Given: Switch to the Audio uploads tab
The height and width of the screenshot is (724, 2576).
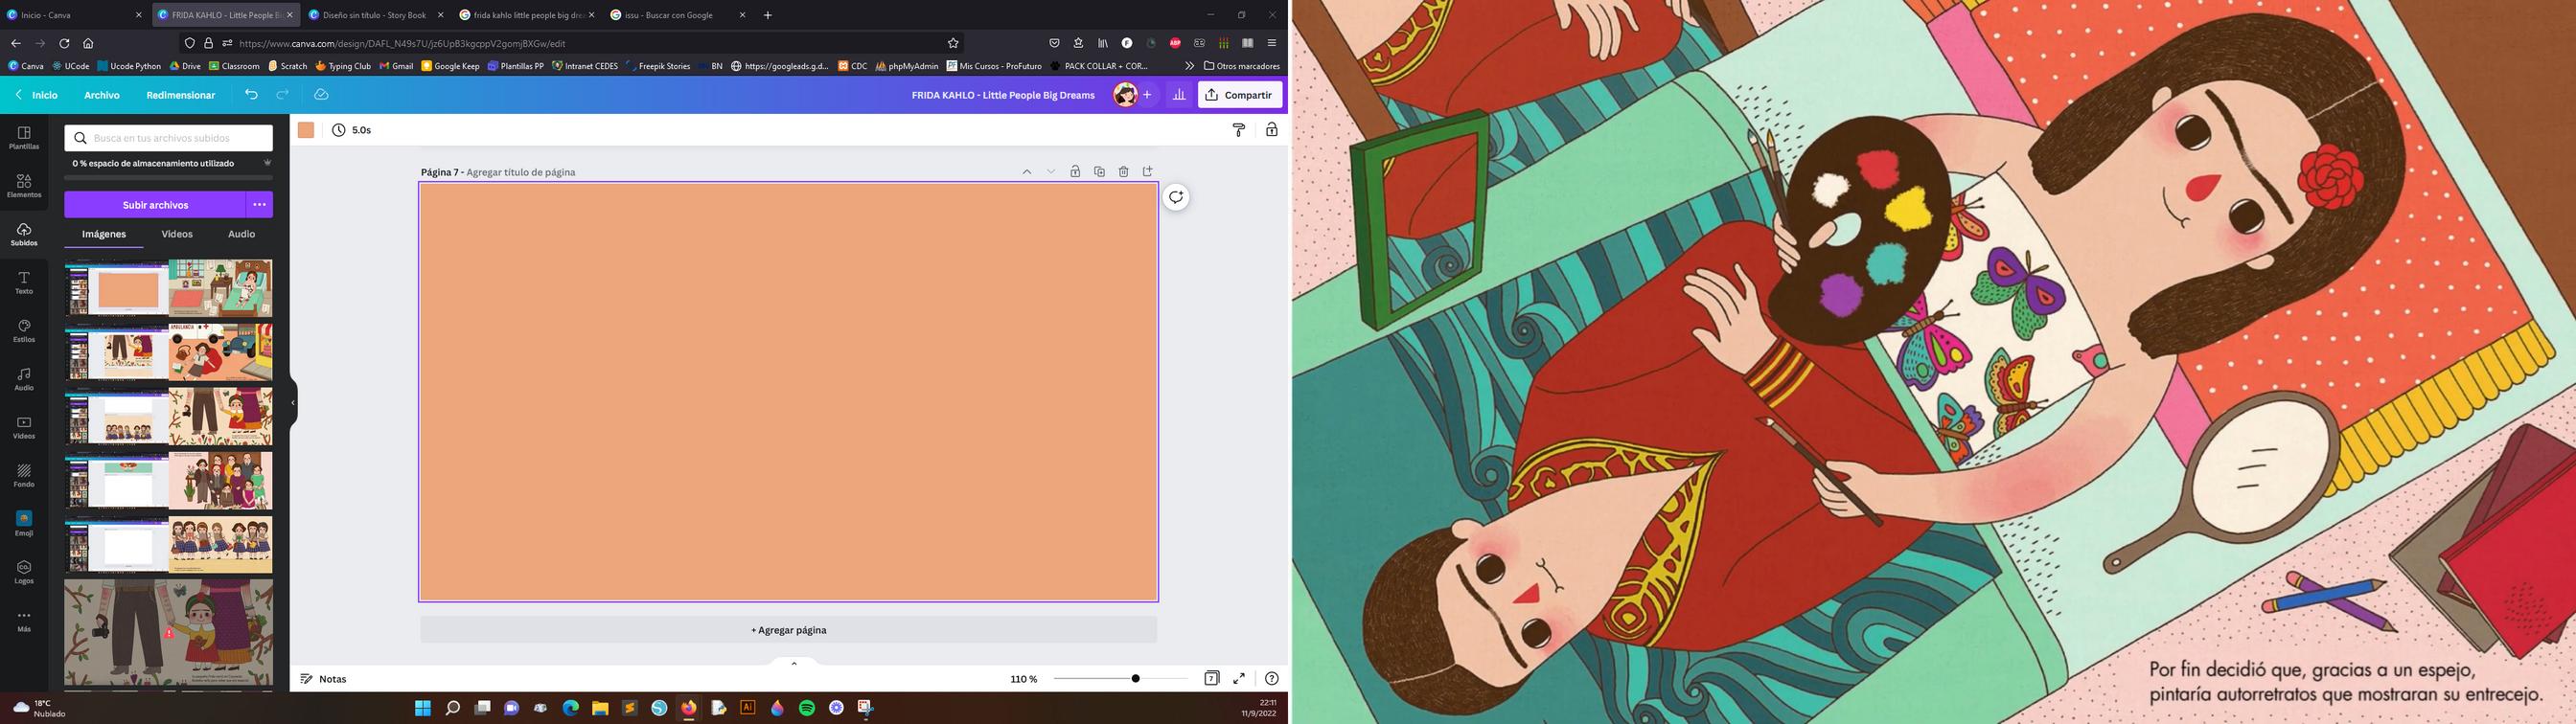Looking at the screenshot, I should tap(241, 234).
